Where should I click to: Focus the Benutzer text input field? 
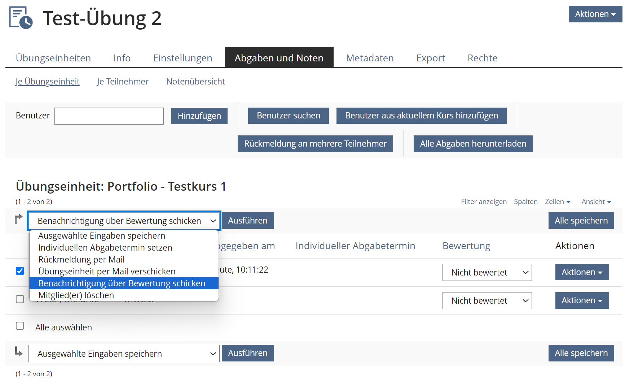[109, 116]
